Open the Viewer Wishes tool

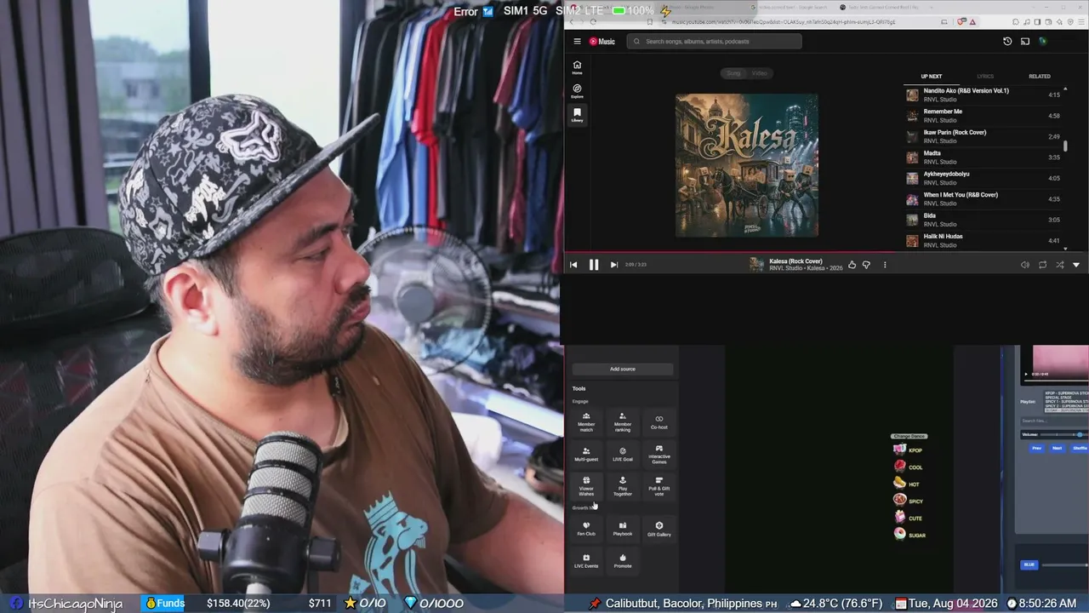pos(586,486)
